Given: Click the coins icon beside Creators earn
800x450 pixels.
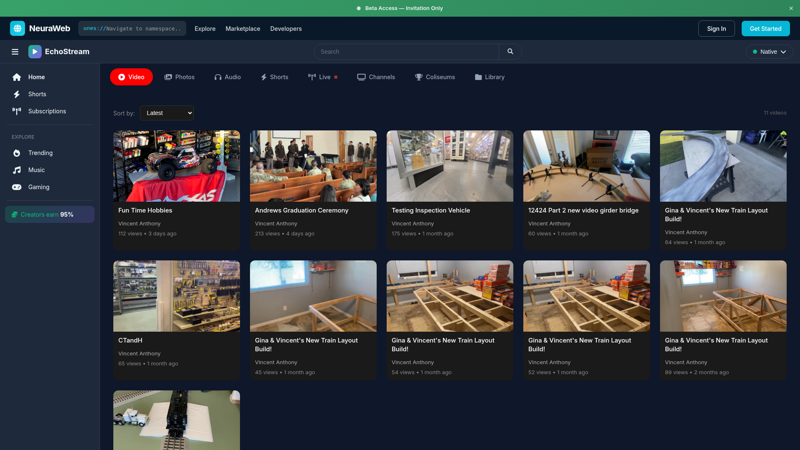Looking at the screenshot, I should tap(15, 215).
